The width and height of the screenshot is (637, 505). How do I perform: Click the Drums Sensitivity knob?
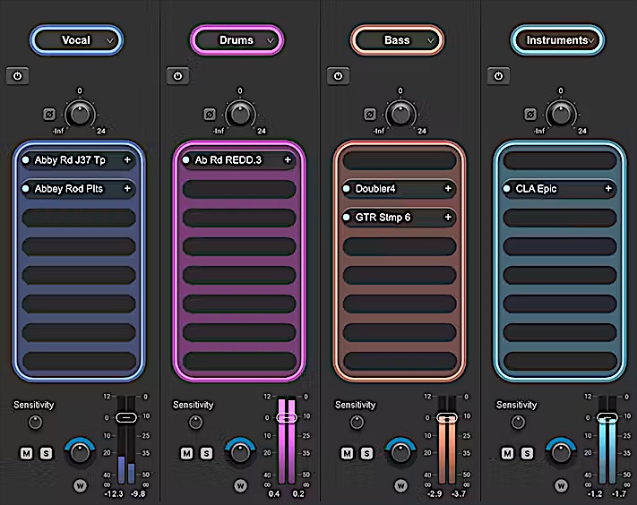[x=196, y=423]
